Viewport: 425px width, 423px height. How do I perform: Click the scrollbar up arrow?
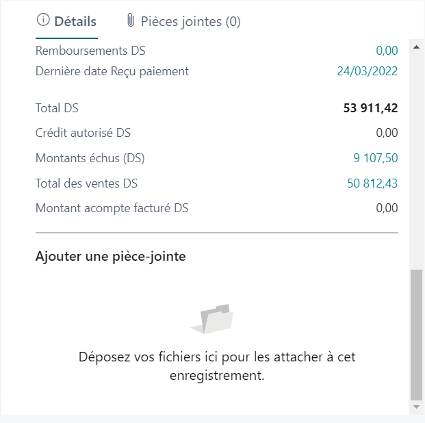415,47
